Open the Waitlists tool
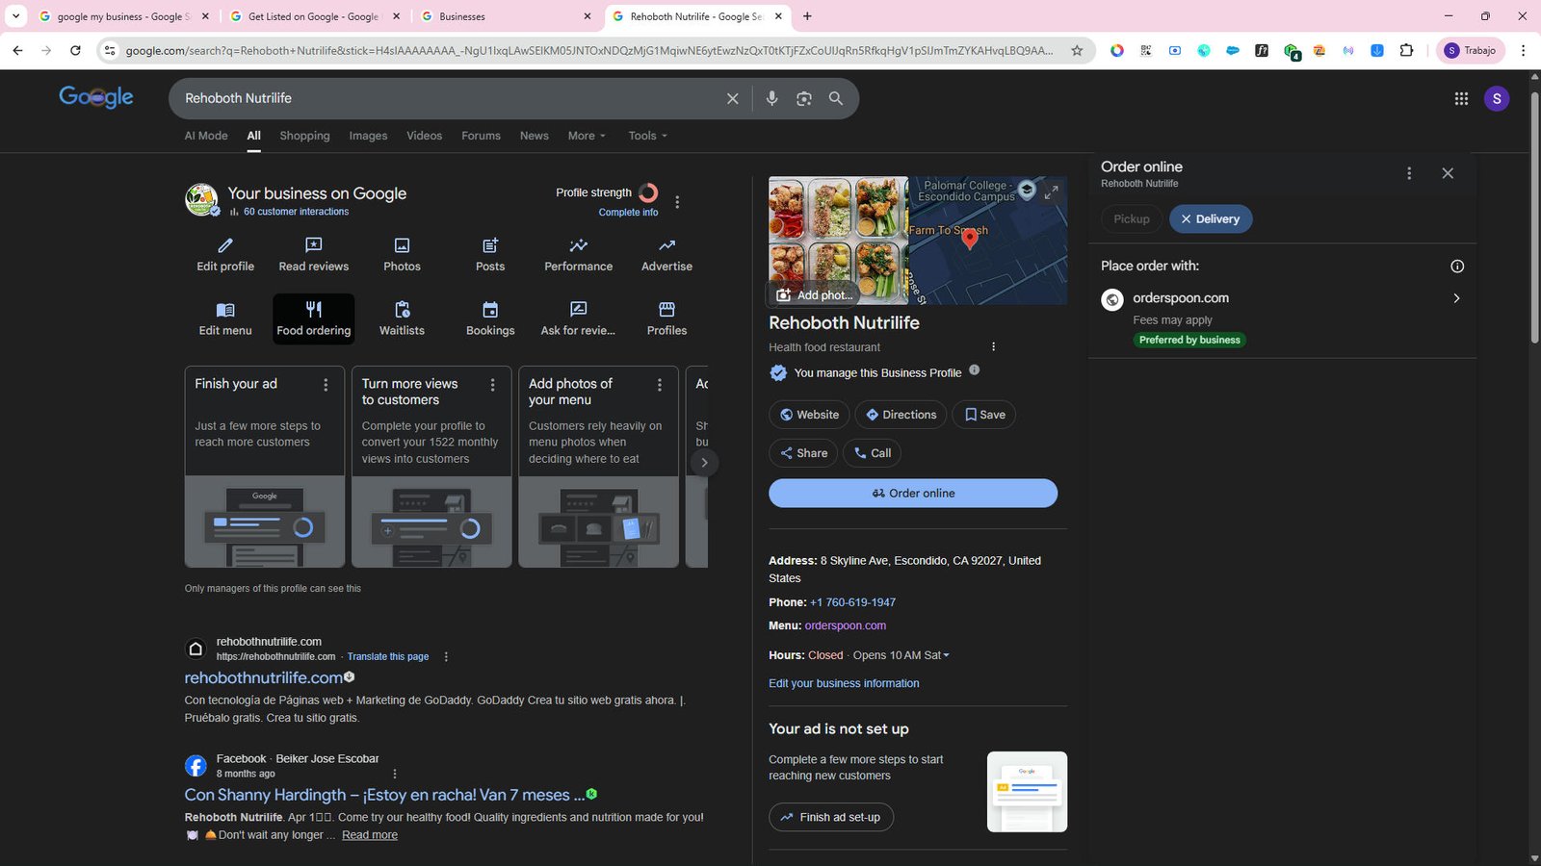The height and width of the screenshot is (866, 1541). pyautogui.click(x=402, y=318)
